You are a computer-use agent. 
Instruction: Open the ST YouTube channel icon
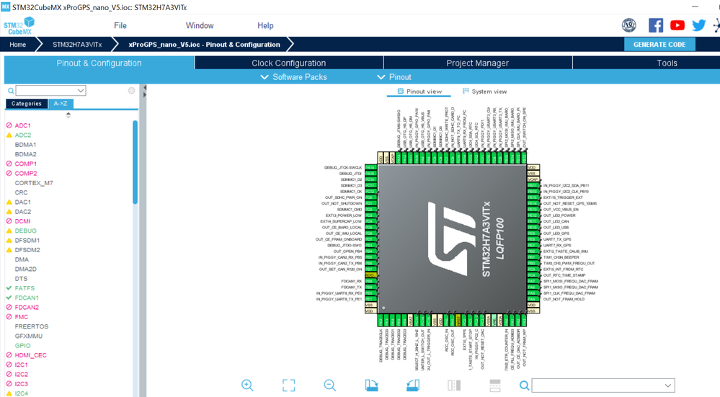pyautogui.click(x=677, y=25)
